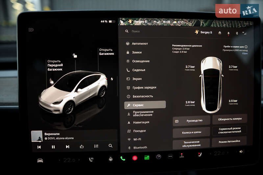
Task: Select the Сервис menu item
Action: point(145,105)
